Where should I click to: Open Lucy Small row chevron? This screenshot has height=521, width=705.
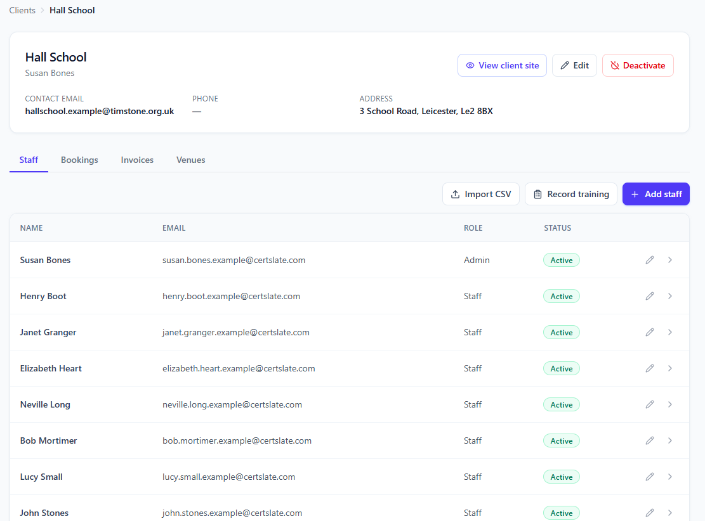(670, 477)
